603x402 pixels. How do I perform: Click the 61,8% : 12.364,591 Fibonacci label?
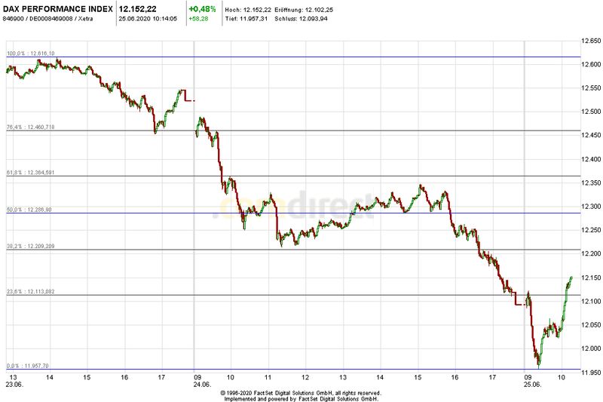click(x=31, y=173)
